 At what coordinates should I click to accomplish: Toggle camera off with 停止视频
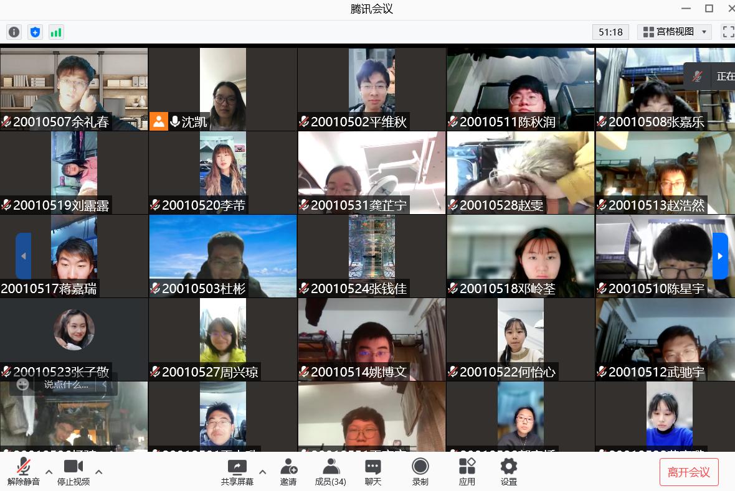click(x=73, y=472)
